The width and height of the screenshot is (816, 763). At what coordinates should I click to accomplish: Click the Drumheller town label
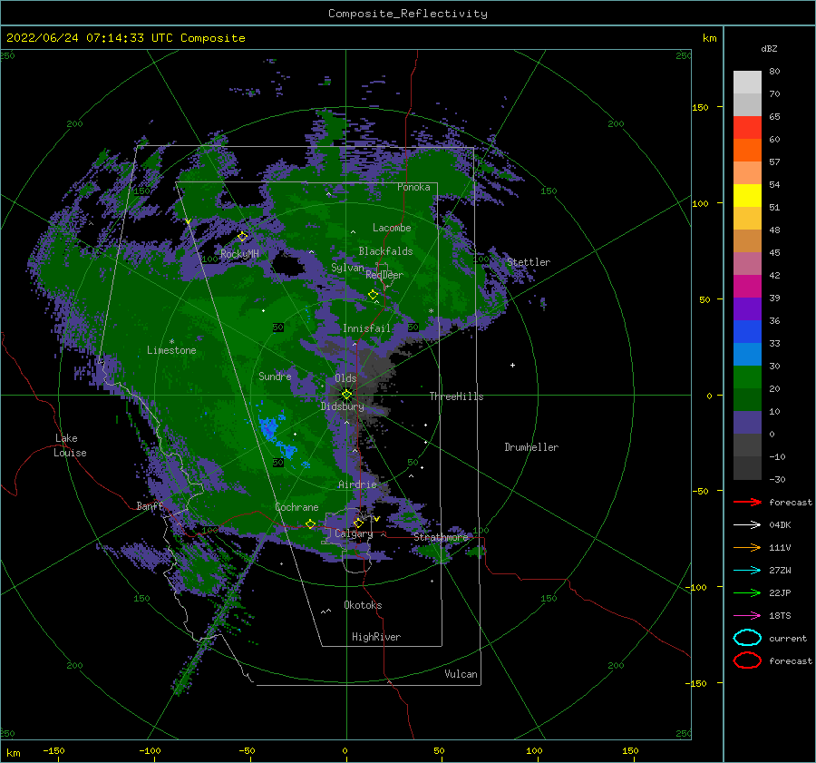click(x=531, y=447)
